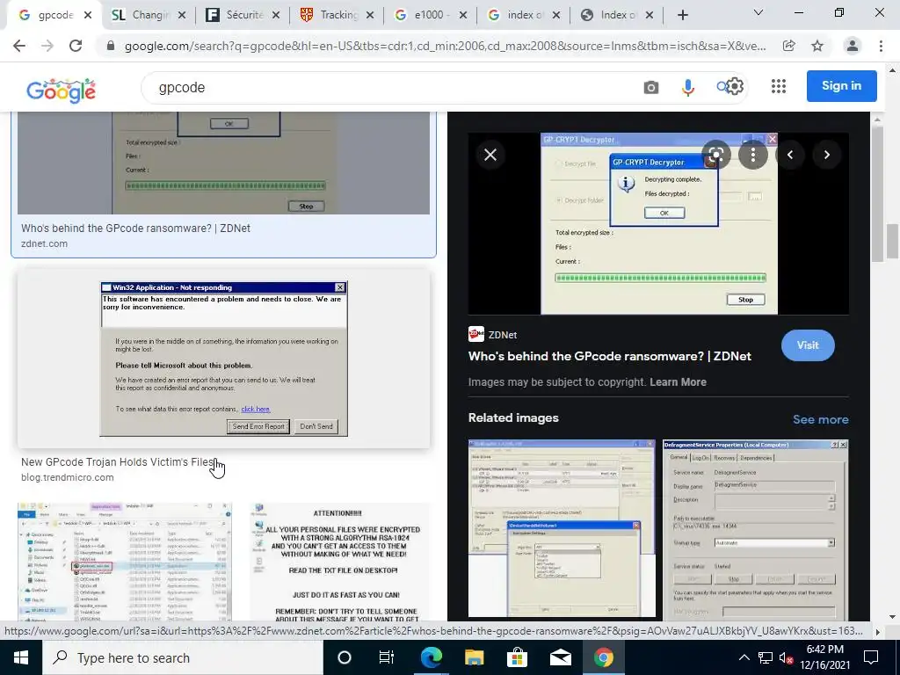Open Microsoft Store from taskbar
The image size is (900, 675).
point(517,657)
